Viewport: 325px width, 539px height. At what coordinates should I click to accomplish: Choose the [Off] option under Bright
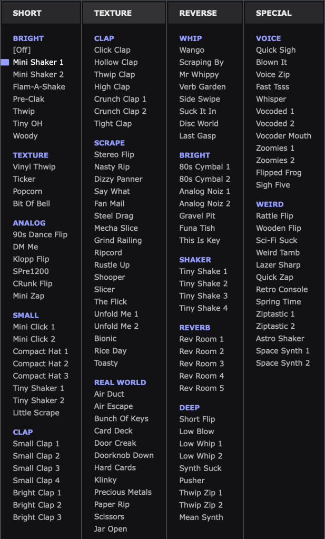tap(22, 50)
